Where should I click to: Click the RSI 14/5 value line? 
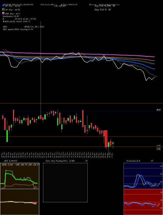pos(19,19)
